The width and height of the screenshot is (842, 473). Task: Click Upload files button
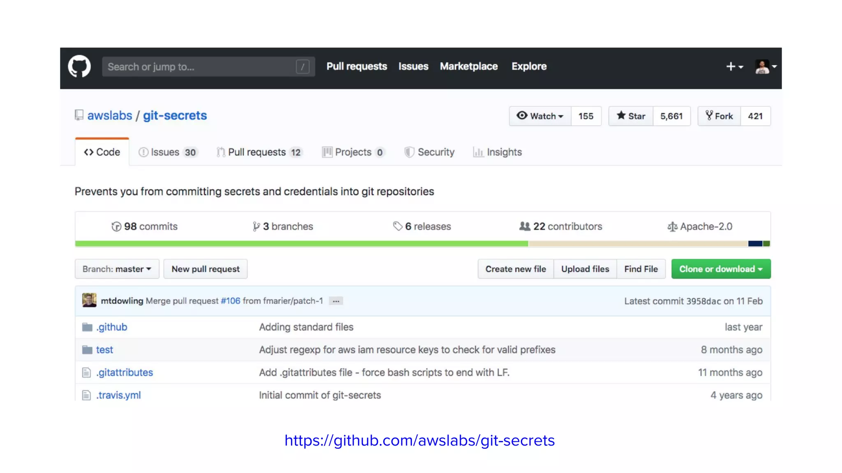pos(585,269)
